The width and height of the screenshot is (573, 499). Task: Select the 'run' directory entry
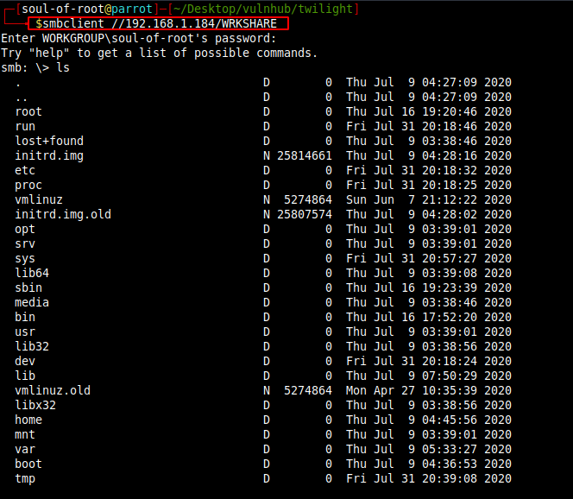[x=25, y=127]
